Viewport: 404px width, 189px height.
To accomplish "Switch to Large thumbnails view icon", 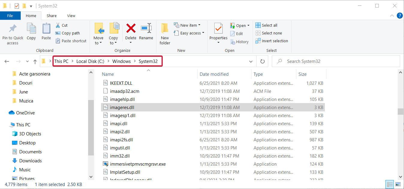I will (x=398, y=184).
